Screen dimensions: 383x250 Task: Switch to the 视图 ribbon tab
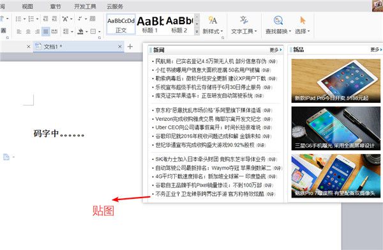[x=27, y=6]
